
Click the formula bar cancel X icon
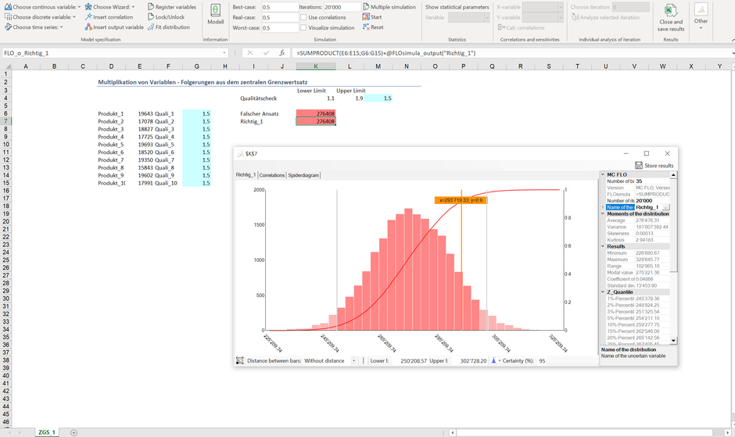point(250,53)
